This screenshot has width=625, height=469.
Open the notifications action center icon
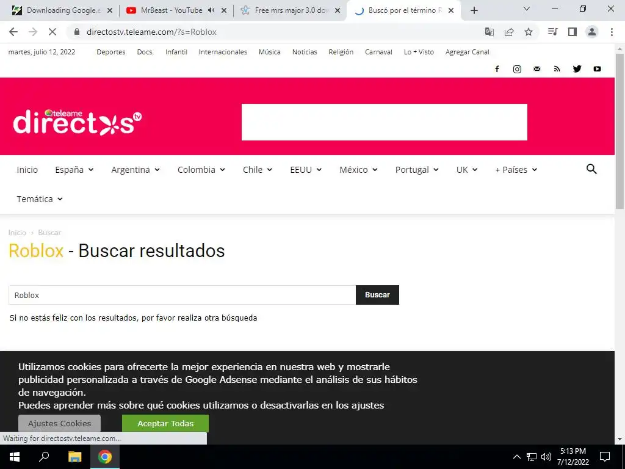[605, 457]
